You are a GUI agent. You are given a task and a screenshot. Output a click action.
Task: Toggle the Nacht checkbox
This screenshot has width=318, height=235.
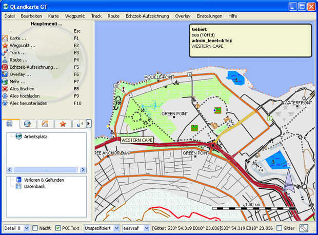35,228
